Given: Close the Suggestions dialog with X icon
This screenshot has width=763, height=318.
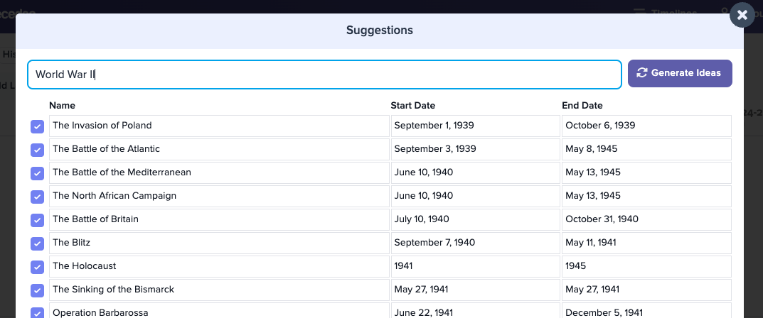Looking at the screenshot, I should pyautogui.click(x=742, y=14).
